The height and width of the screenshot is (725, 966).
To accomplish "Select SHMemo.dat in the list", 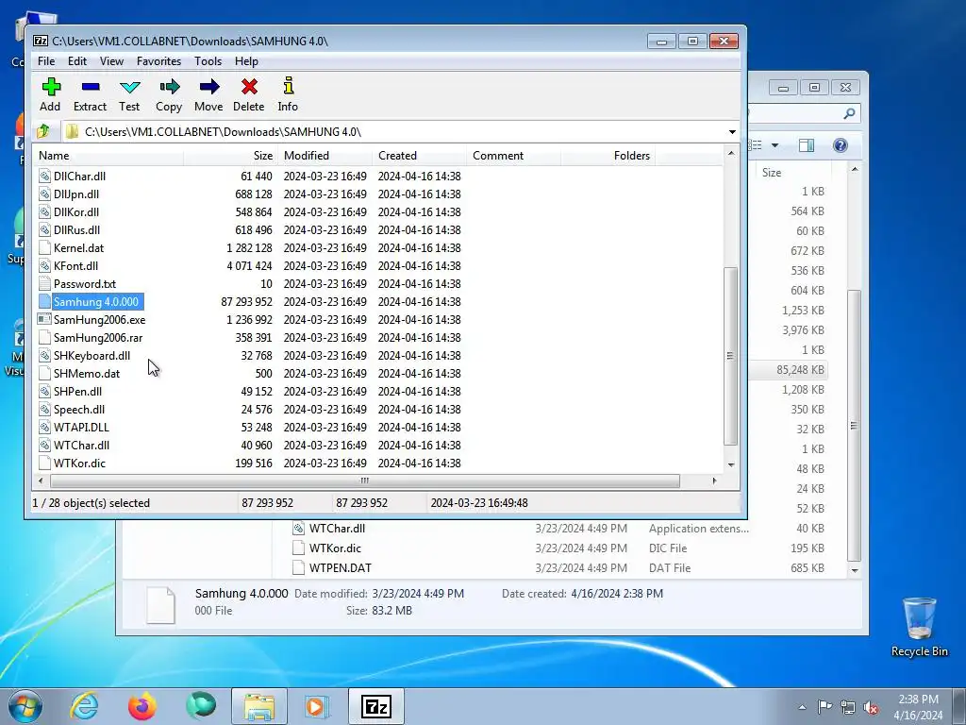I will 87,374.
